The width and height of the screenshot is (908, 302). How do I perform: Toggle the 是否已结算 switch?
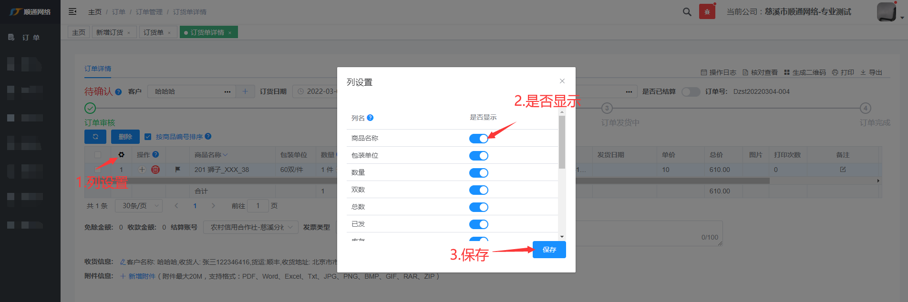[x=690, y=92]
